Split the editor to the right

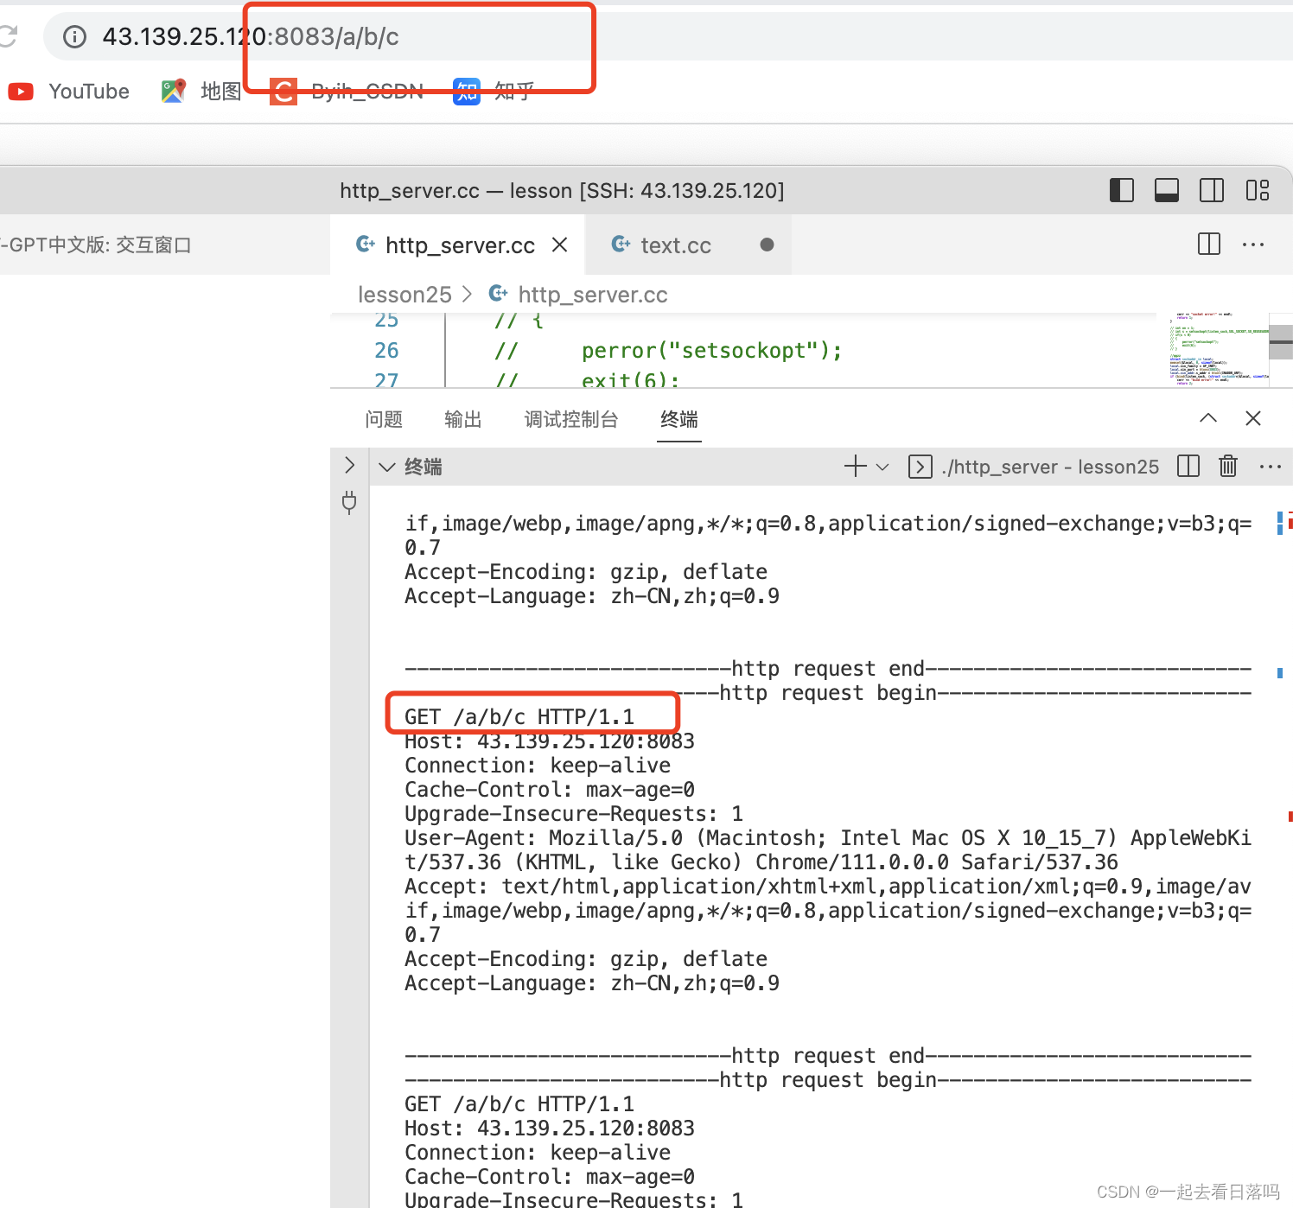tap(1209, 245)
